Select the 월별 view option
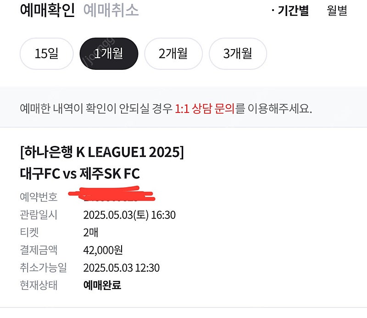Viewport: 367px width, 318px height. click(337, 11)
